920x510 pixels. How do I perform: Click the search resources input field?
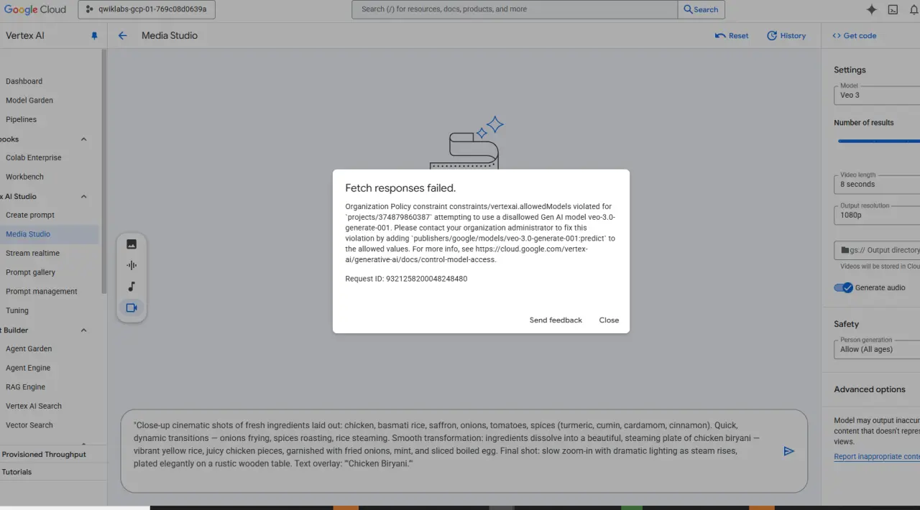coord(515,9)
